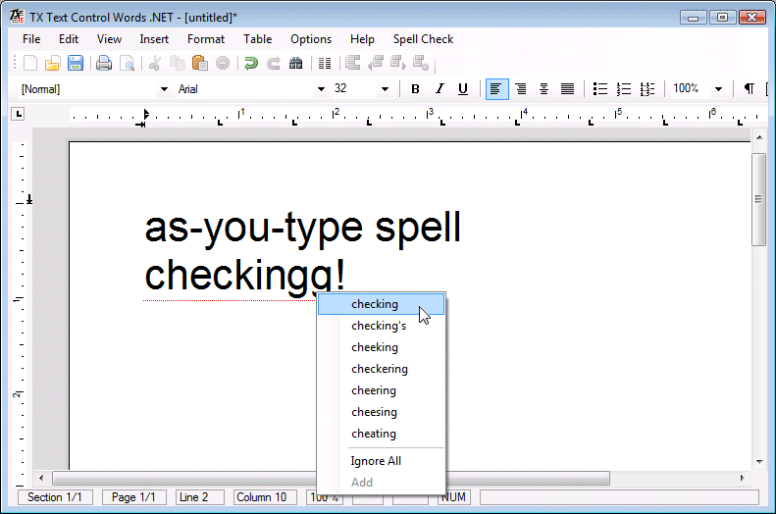
Task: Choose suggestion 'cheating'
Action: click(x=381, y=434)
